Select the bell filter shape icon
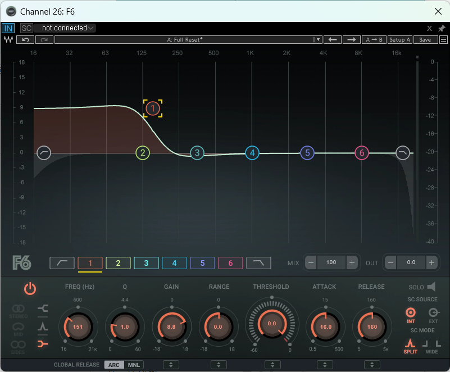This screenshot has width=450, height=372. [42, 326]
